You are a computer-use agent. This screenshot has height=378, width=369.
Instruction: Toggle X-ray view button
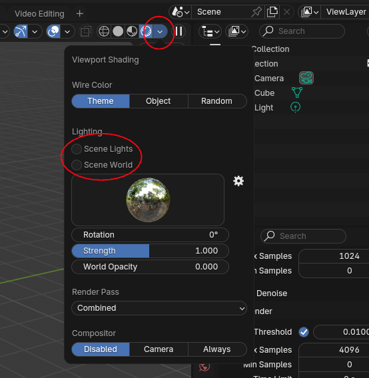(86, 31)
